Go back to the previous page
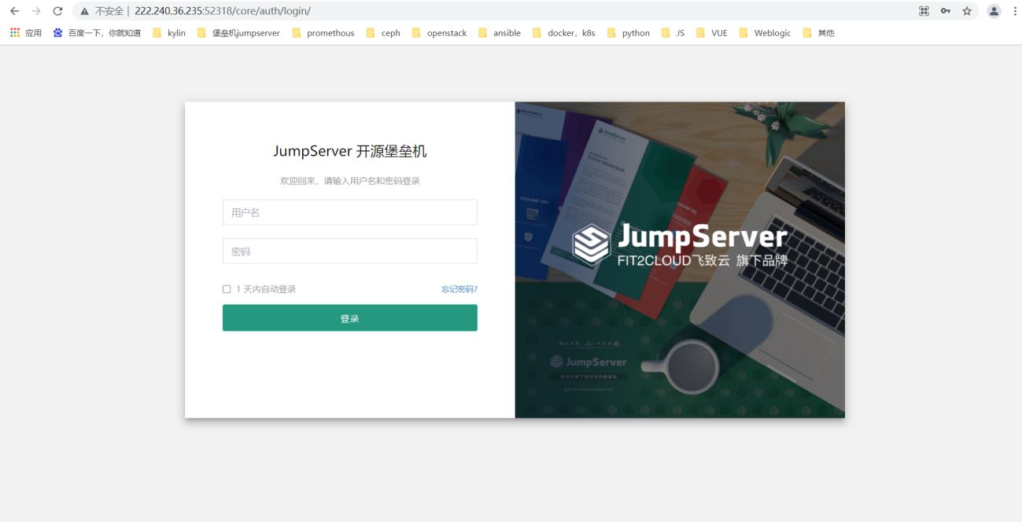Viewport: 1022px width, 522px height. [14, 11]
